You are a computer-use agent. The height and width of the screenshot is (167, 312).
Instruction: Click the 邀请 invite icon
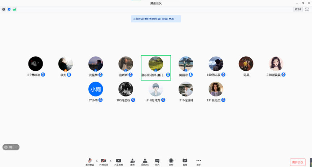pos(132,162)
